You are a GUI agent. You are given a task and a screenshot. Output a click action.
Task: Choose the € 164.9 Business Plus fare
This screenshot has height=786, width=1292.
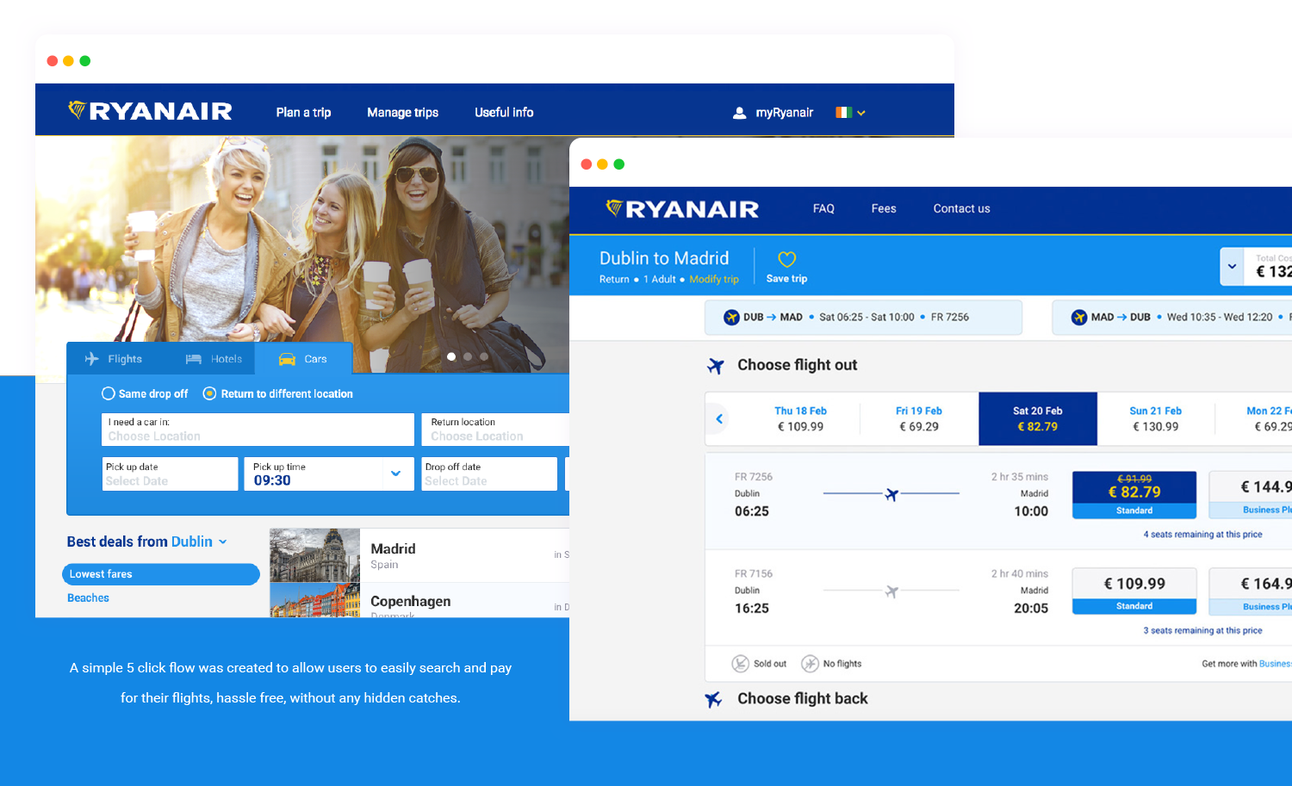click(x=1251, y=591)
